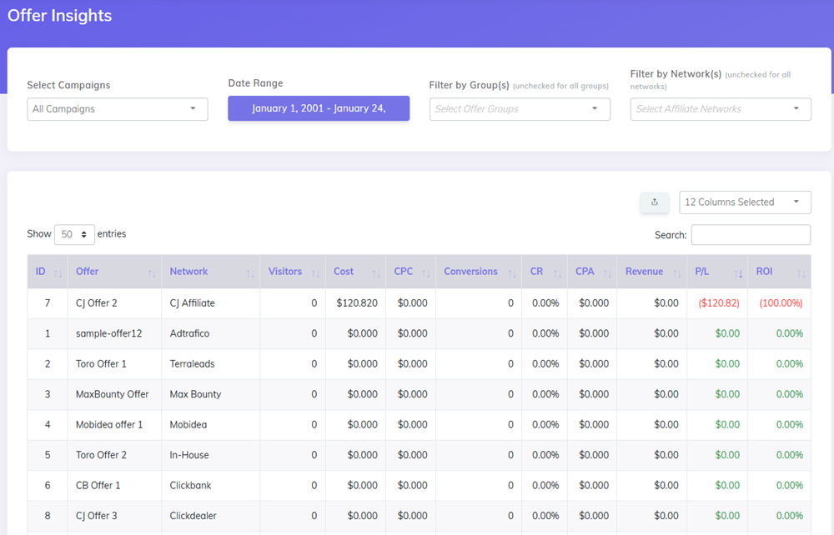Open the date range picker
Screen dimensions: 834x535
[x=319, y=108]
